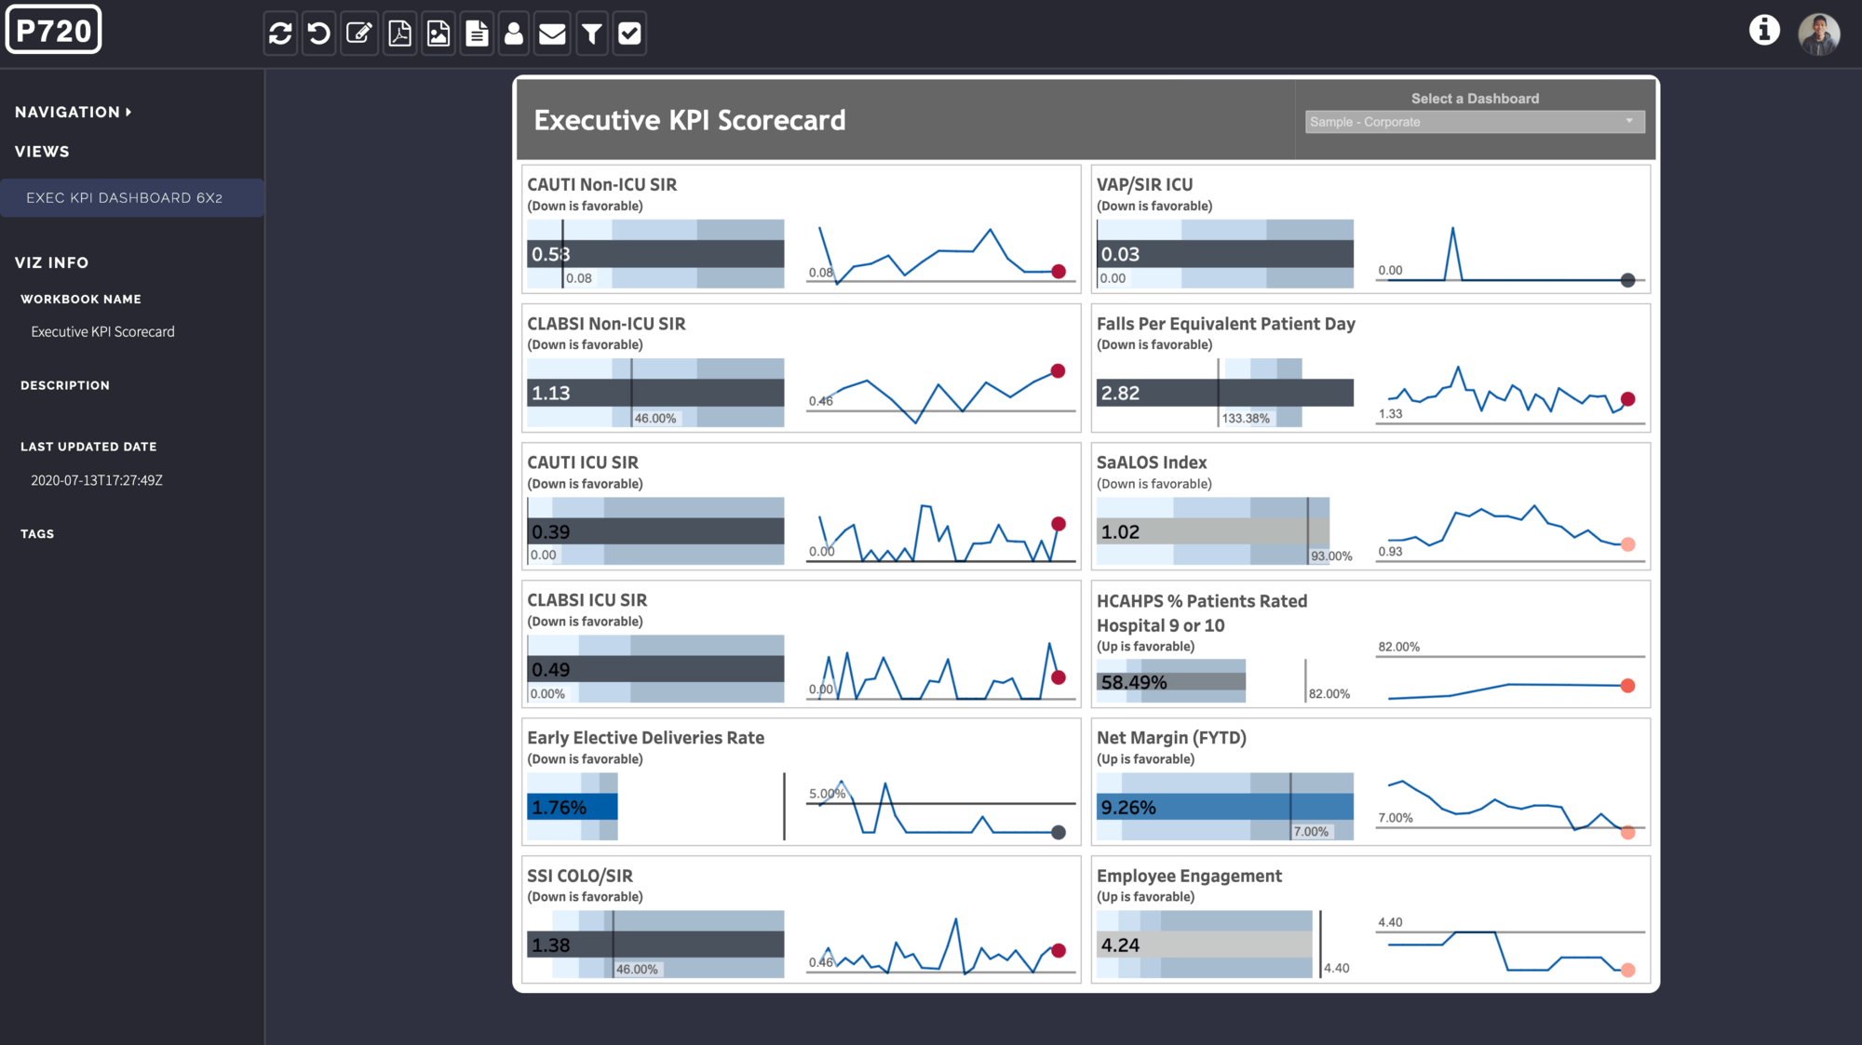1862x1045 pixels.
Task: Click the user profile avatar photo
Action: (x=1818, y=34)
